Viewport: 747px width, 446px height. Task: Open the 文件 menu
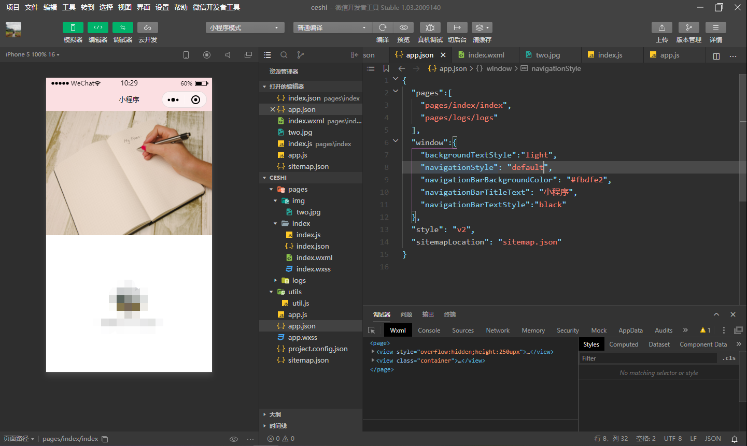(32, 7)
